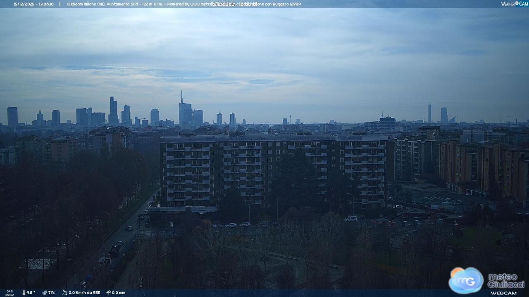The height and width of the screenshot is (297, 529).
Task: Click the WEBCAM label under the logo
Action: 503,293
